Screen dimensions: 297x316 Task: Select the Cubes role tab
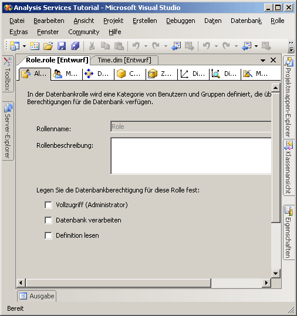[130, 74]
